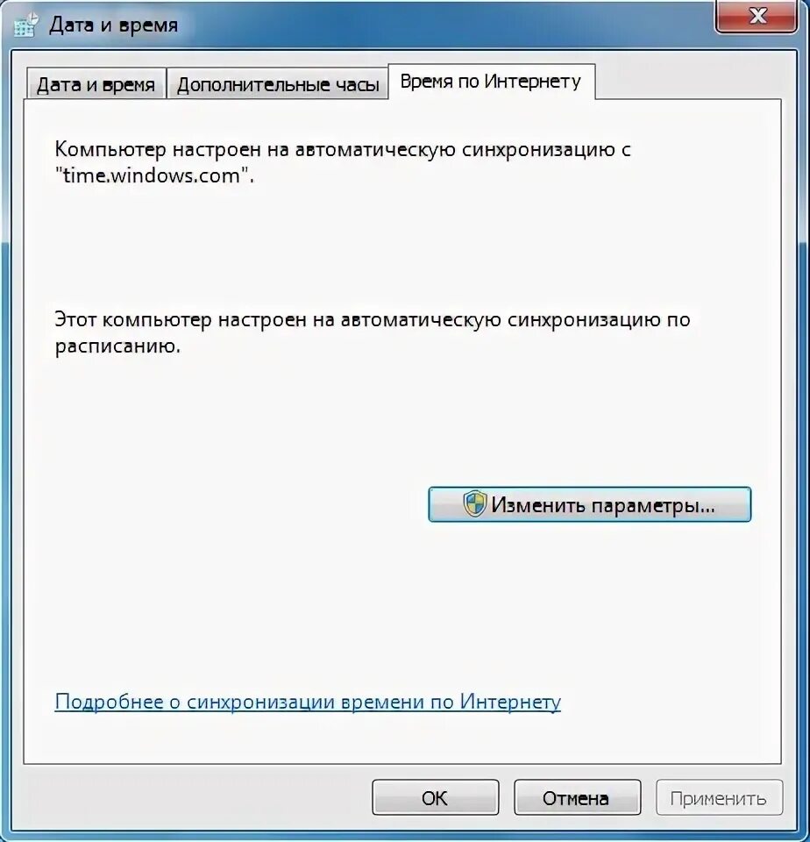Viewport: 810px width, 842px height.
Task: Click the Изменить параметры… button
Action: (589, 504)
